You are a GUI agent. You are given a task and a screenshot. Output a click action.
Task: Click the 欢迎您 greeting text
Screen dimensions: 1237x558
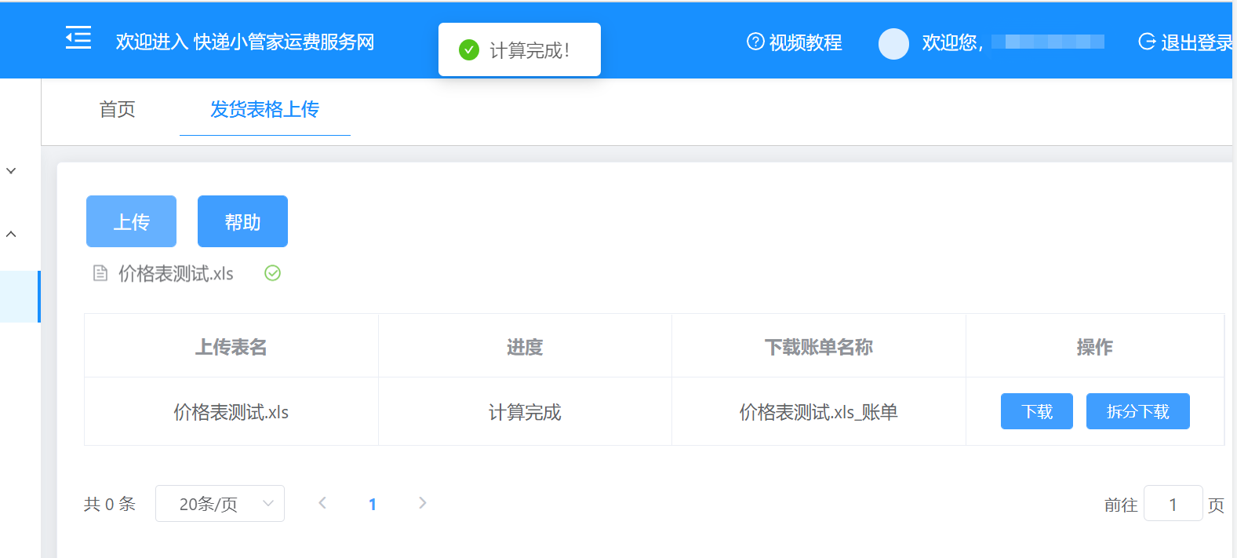[952, 42]
